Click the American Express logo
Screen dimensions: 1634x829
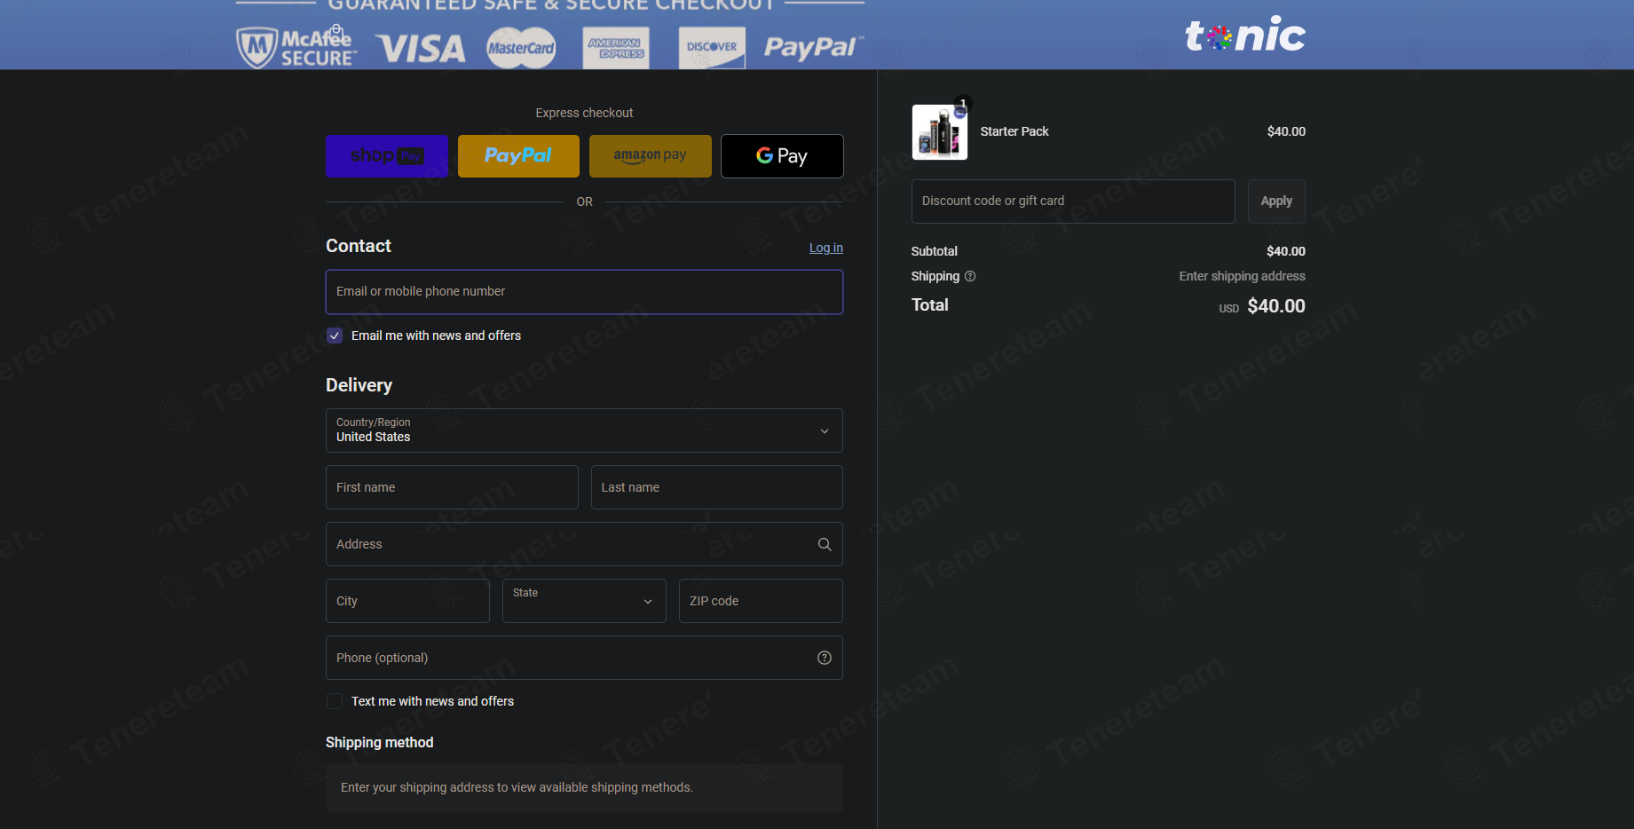click(x=616, y=48)
